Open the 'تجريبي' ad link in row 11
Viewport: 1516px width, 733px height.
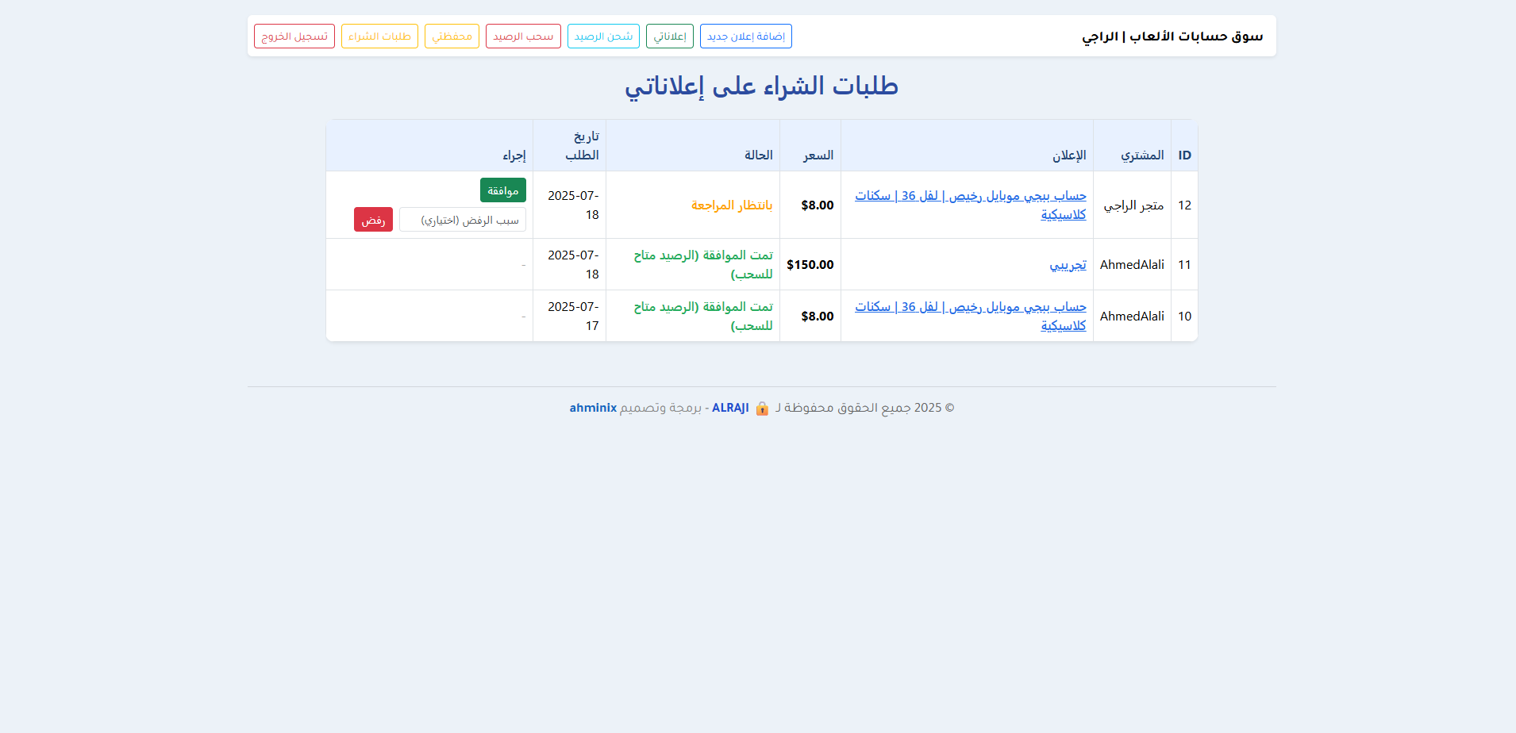[1069, 265]
